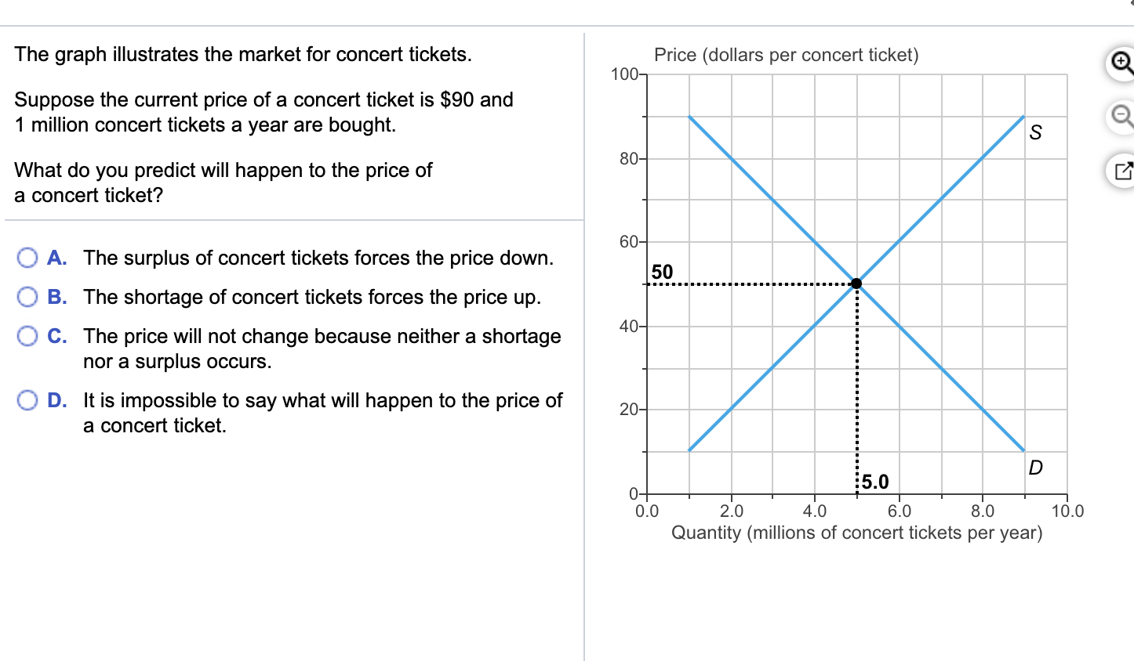Viewport: 1134px width, 661px height.
Task: Select radio button for answer D
Action: [x=27, y=399]
